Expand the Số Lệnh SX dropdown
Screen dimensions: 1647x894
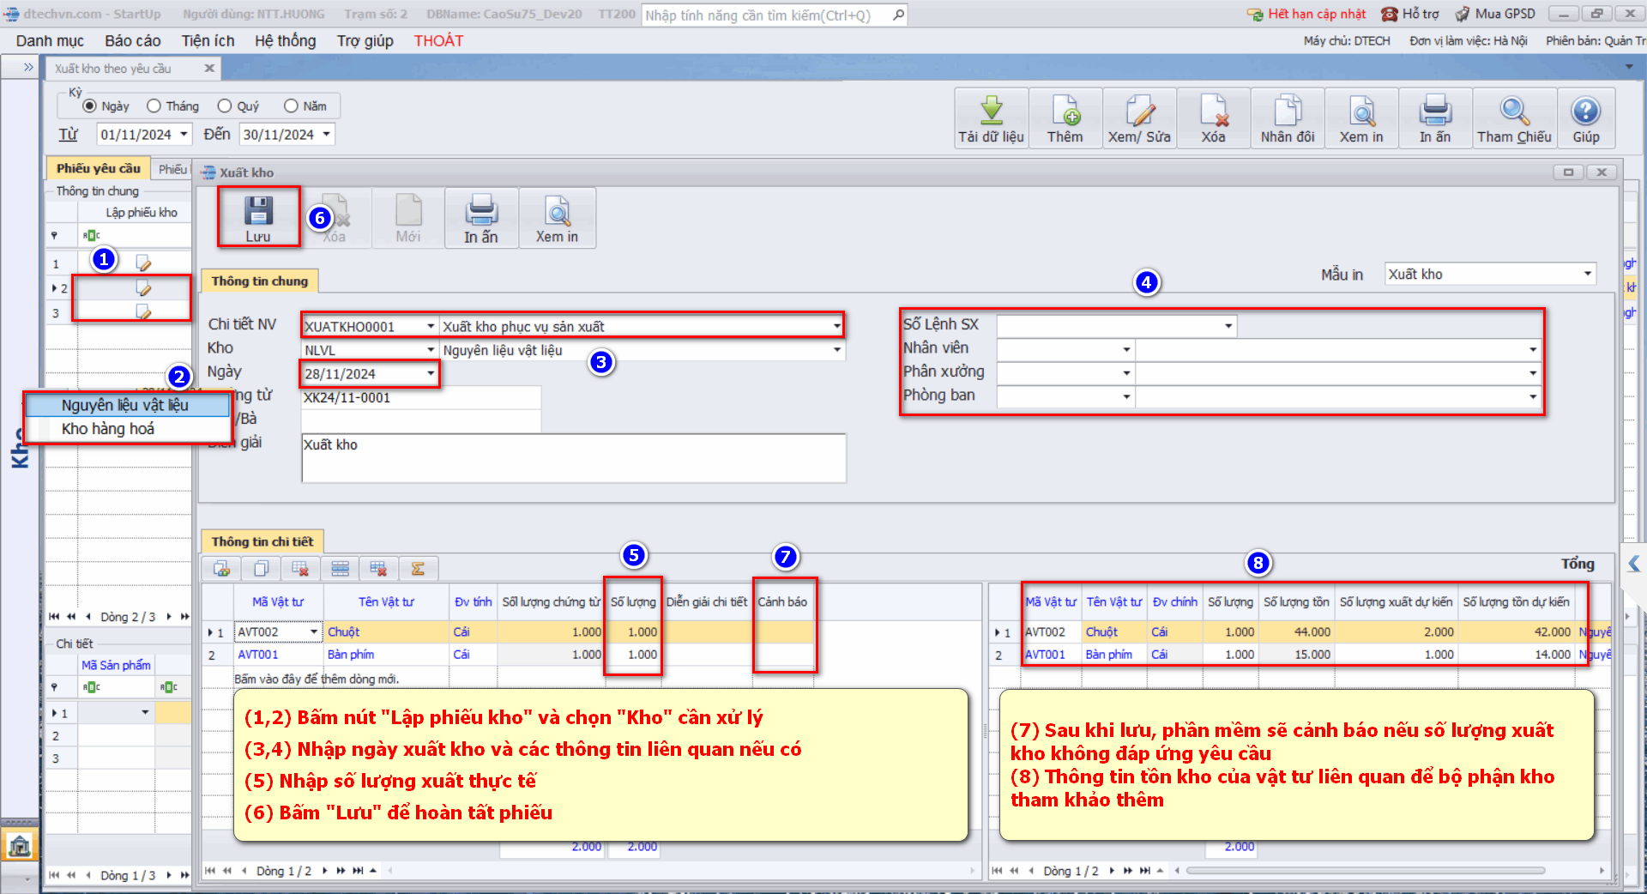point(1228,326)
